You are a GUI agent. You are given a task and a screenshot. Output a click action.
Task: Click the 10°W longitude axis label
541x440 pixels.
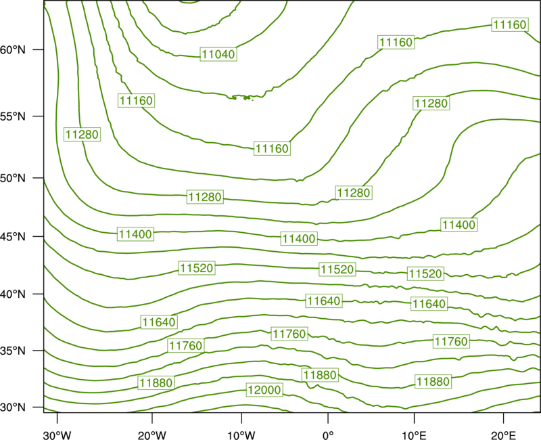241,435
